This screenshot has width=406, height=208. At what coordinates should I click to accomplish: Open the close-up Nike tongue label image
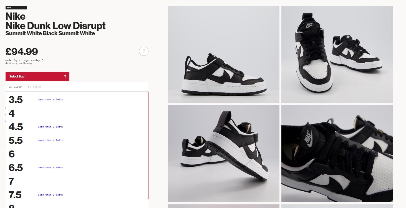pyautogui.click(x=337, y=154)
